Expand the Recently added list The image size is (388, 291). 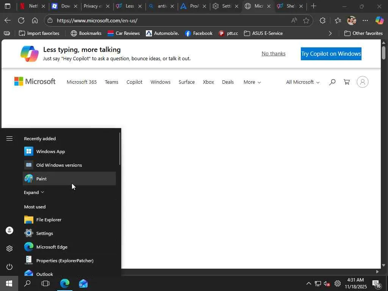34,192
